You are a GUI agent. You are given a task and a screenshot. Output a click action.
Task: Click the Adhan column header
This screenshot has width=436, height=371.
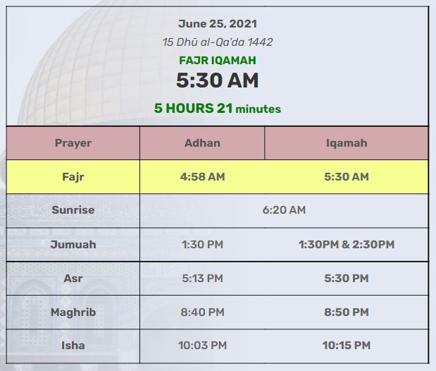(x=202, y=143)
